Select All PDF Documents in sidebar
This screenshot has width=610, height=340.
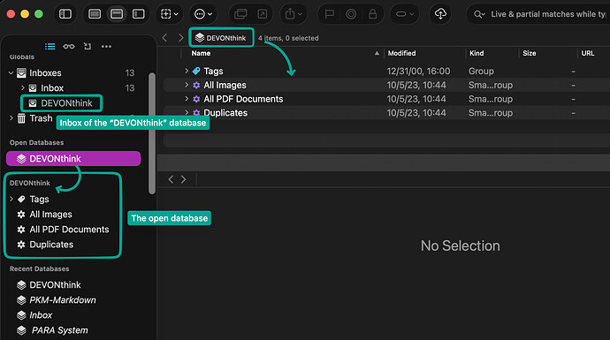click(69, 230)
